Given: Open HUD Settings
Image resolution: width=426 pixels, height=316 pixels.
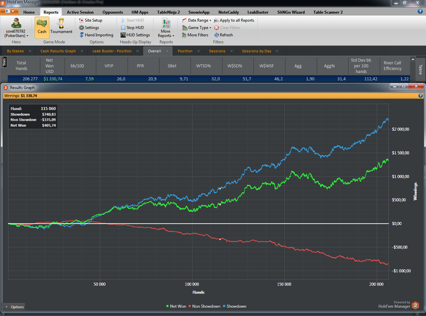Looking at the screenshot, I should click(x=135, y=35).
